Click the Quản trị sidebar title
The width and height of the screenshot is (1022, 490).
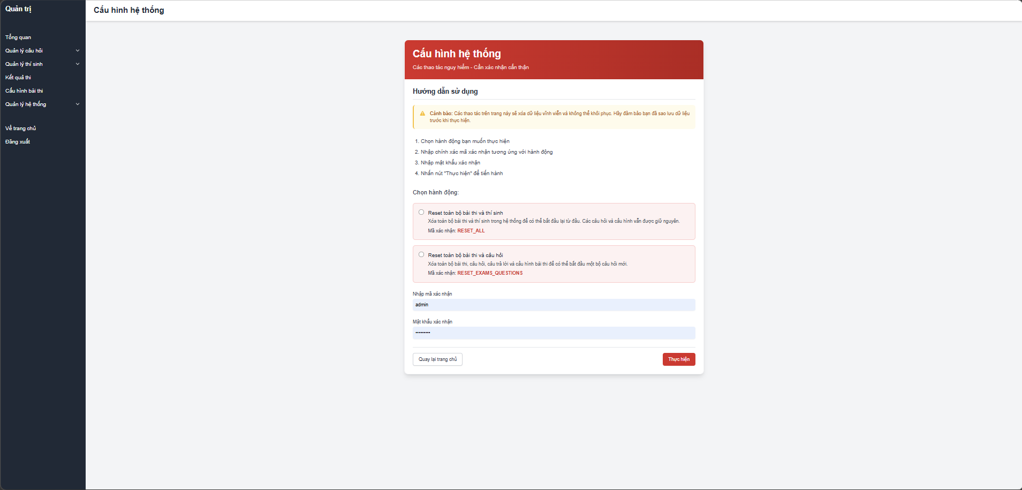(x=18, y=9)
